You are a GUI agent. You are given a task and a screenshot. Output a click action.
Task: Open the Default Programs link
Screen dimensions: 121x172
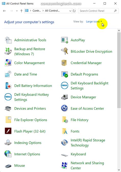click(84, 74)
